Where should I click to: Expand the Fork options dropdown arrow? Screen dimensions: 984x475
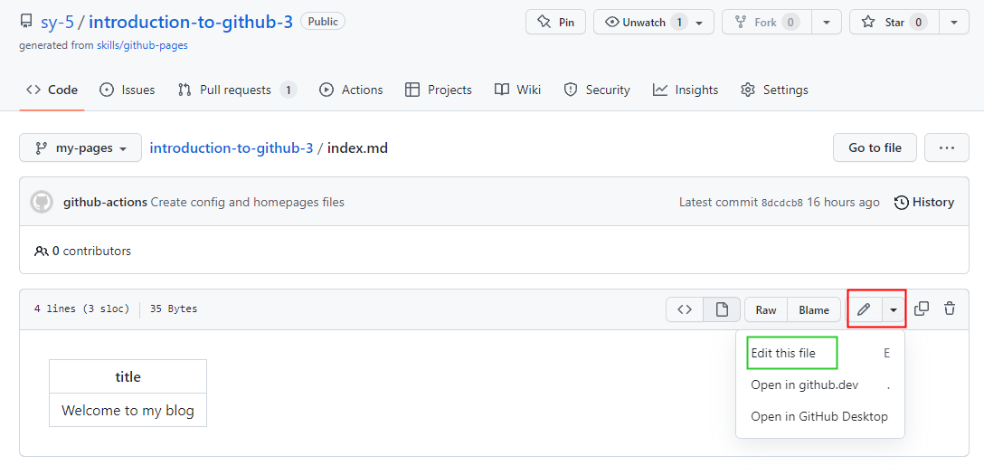pos(827,22)
